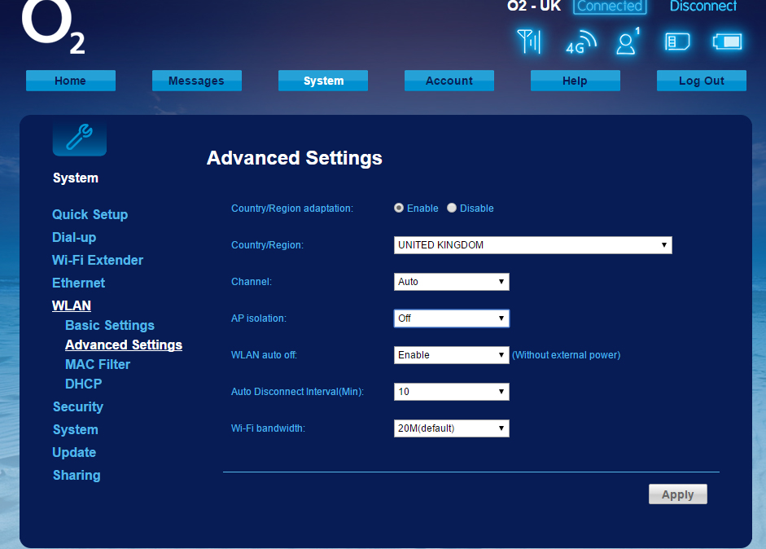Go to the Account tab

(x=449, y=80)
